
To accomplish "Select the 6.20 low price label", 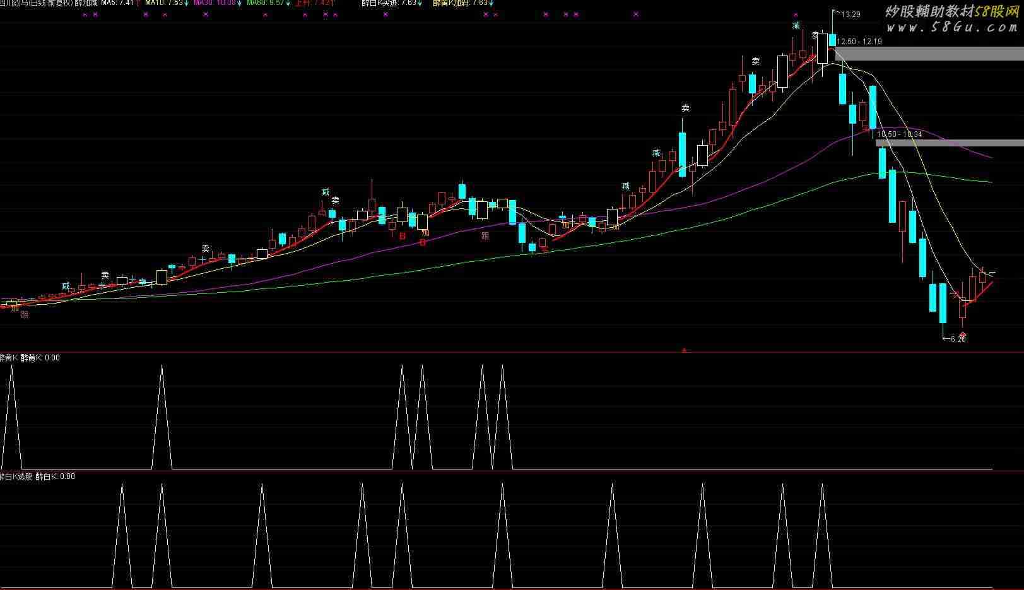I will pos(958,339).
